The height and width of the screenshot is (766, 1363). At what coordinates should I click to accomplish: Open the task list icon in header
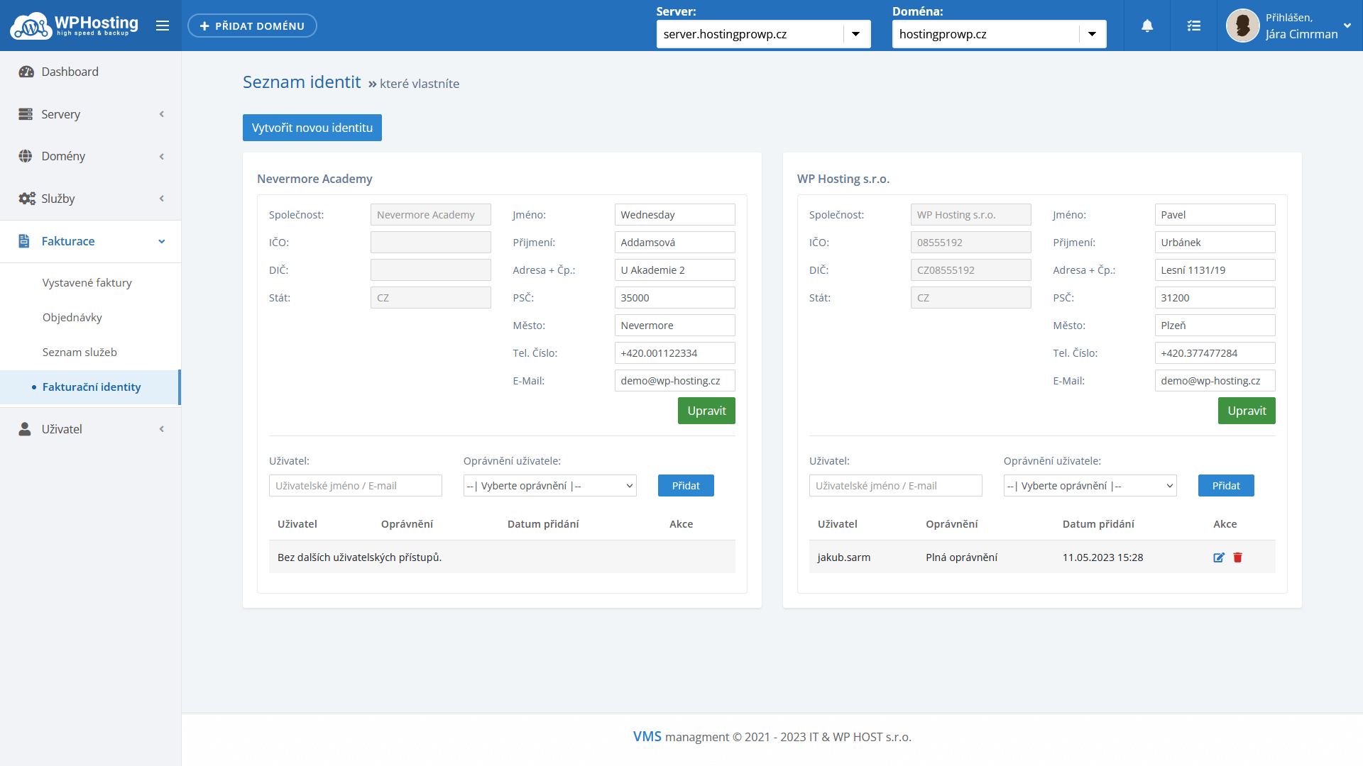[1194, 26]
